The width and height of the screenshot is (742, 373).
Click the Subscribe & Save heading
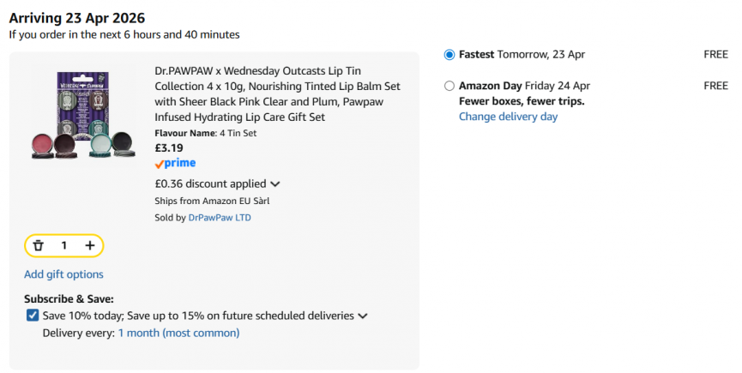[x=68, y=298]
